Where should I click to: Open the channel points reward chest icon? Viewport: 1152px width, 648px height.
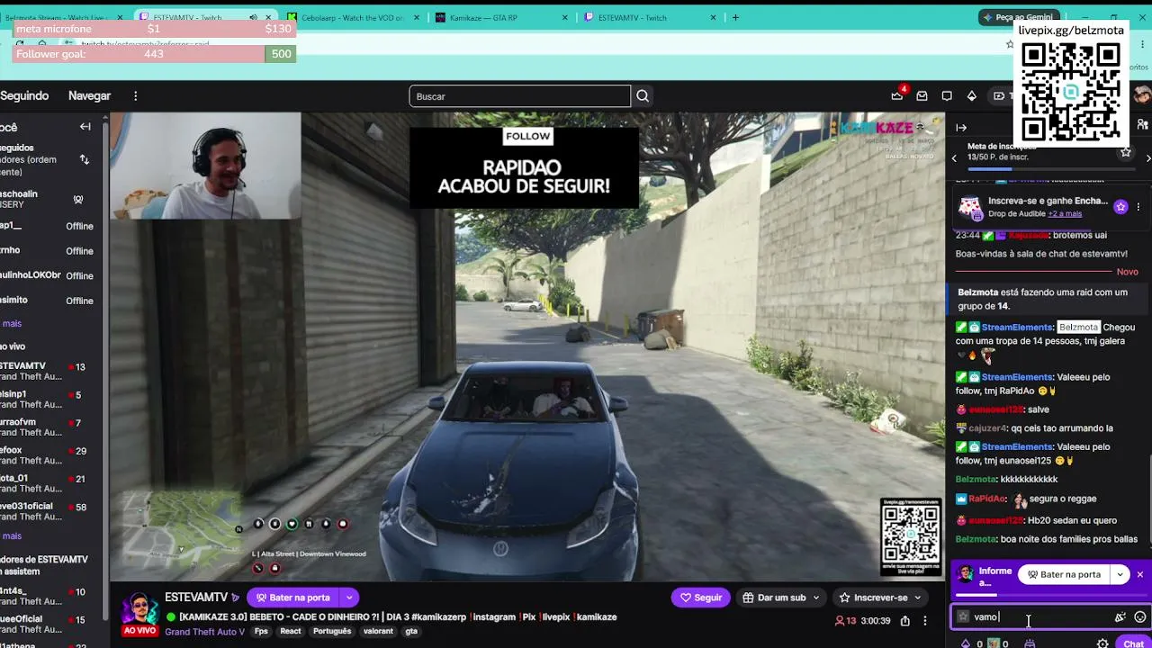(1030, 643)
